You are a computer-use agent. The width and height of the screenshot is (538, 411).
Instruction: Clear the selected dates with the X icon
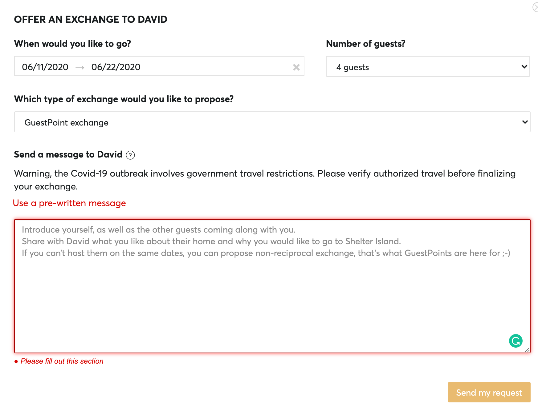coord(296,67)
